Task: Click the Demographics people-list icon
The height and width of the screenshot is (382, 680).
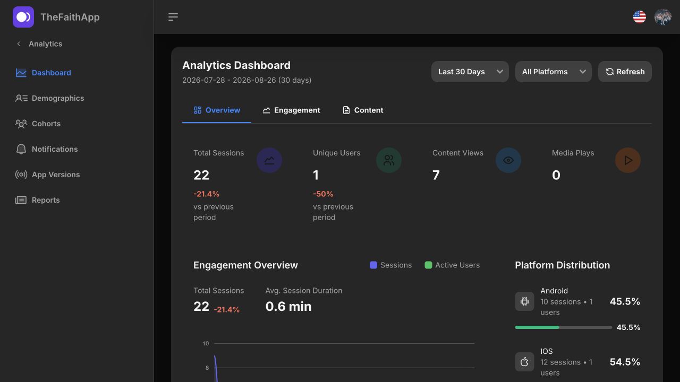Action: click(21, 98)
